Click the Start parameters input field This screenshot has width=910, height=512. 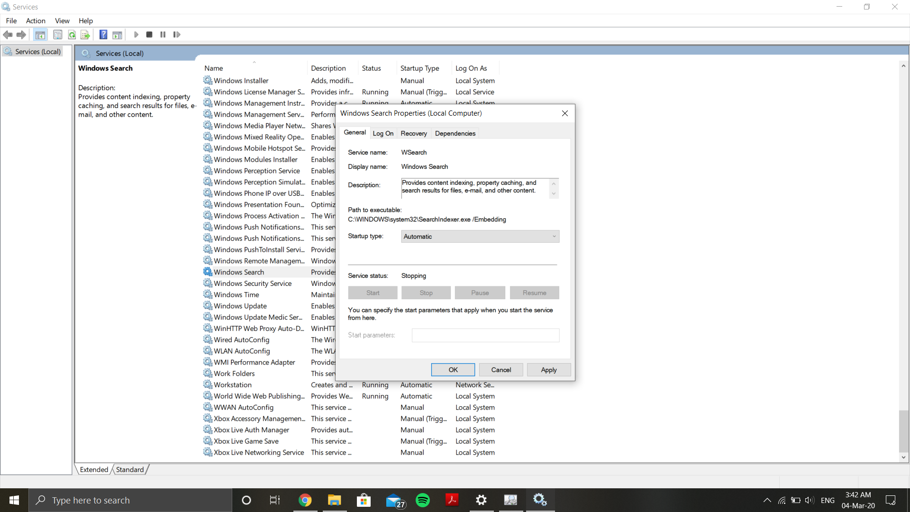[x=485, y=335]
